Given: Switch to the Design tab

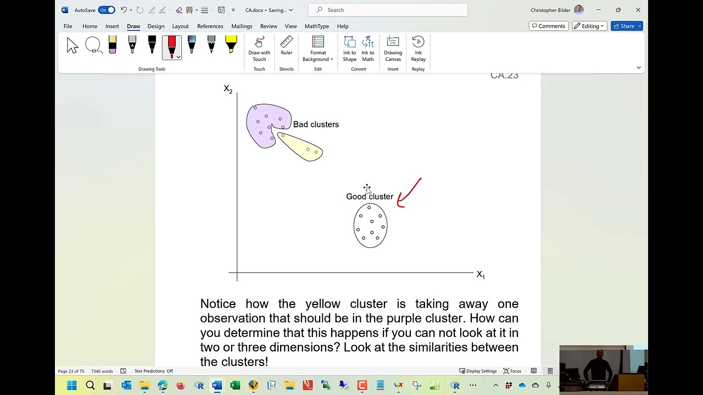Looking at the screenshot, I should point(156,26).
